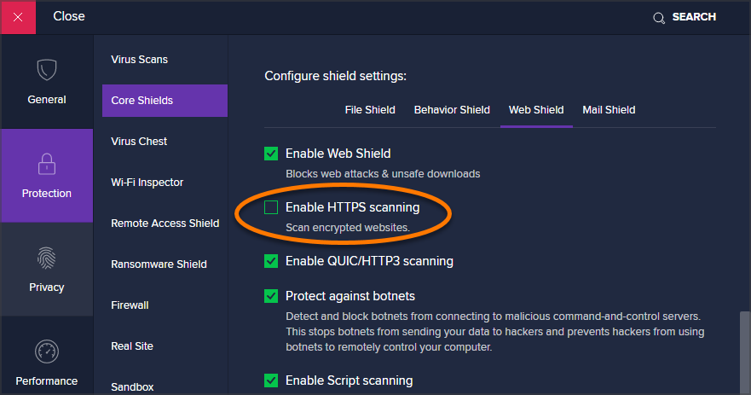
Task: Toggle the Enable Script scanning checkbox
Action: [x=271, y=380]
